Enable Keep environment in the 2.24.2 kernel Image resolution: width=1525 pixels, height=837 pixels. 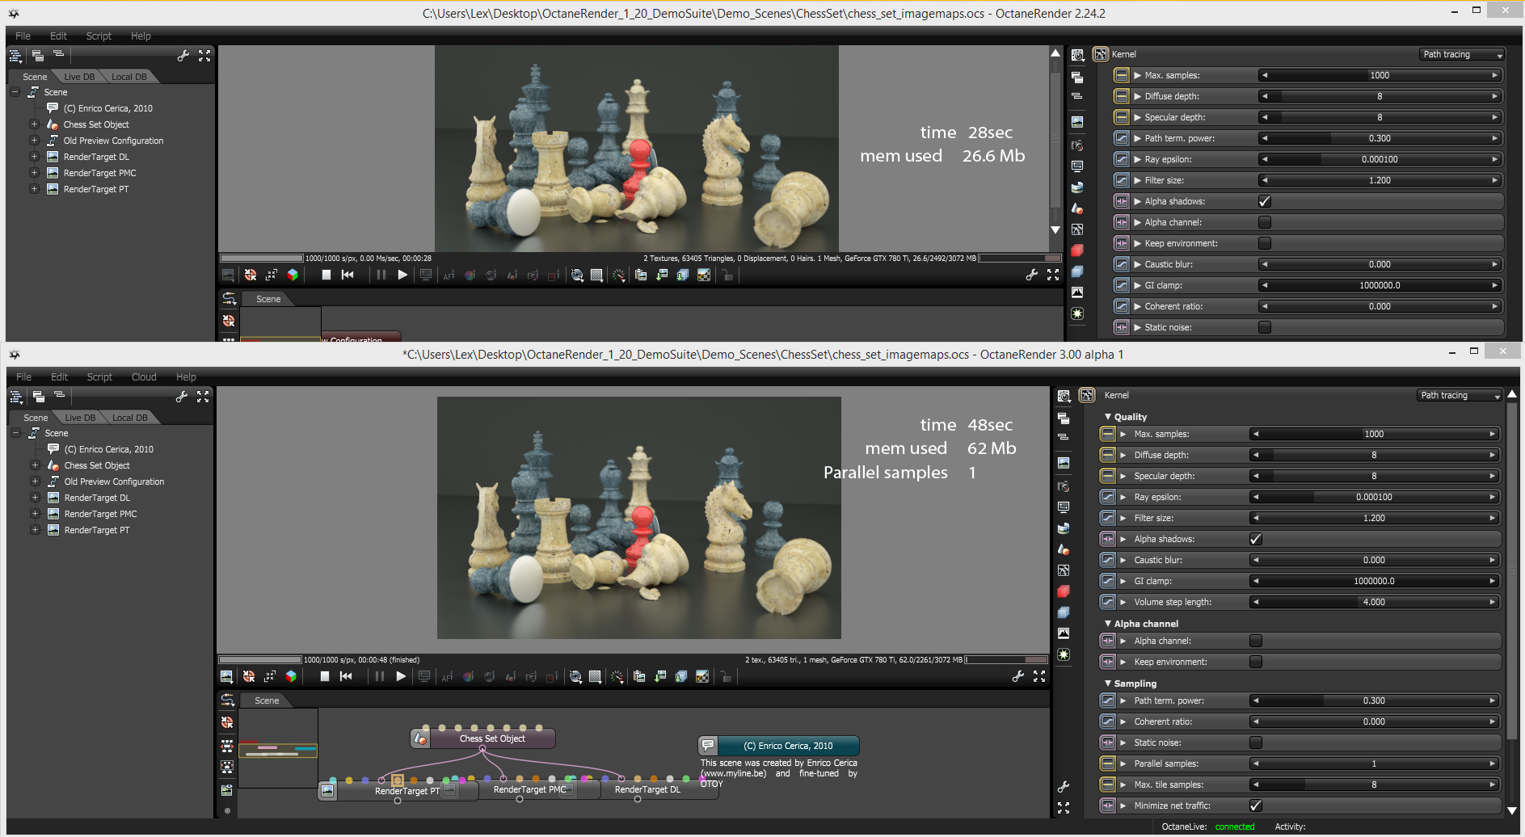pos(1265,243)
